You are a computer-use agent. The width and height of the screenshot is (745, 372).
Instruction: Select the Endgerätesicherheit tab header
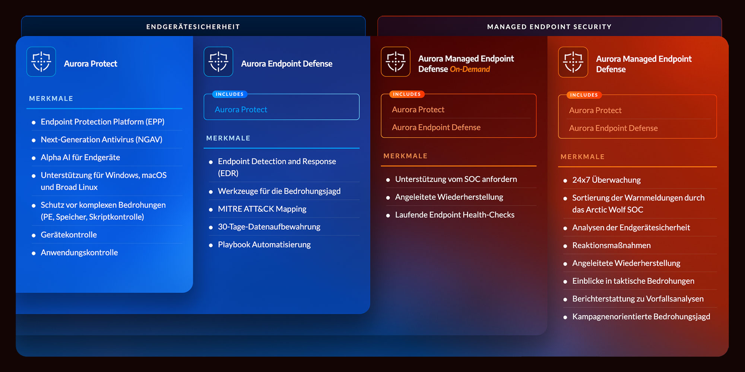(193, 27)
